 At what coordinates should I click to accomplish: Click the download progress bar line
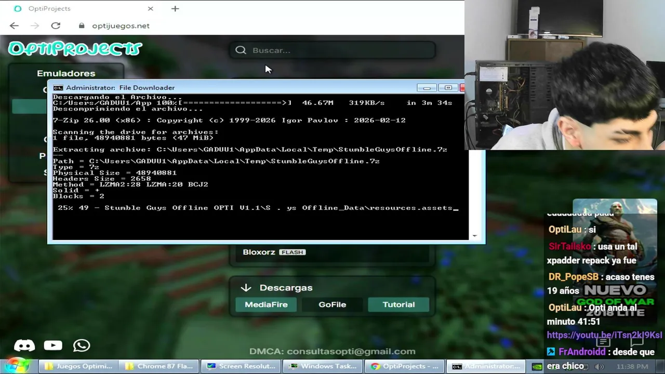(252, 103)
